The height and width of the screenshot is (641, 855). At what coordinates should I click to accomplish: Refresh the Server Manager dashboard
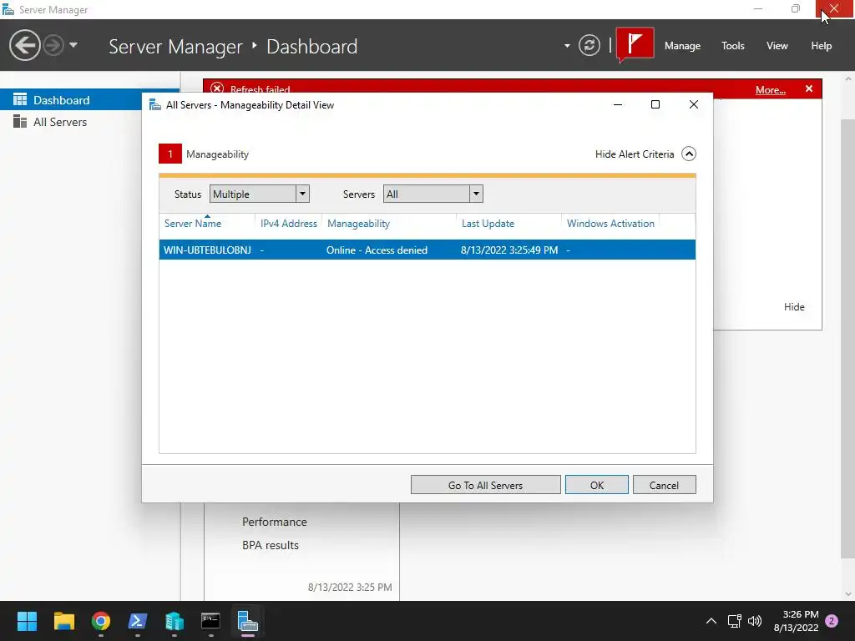[589, 45]
